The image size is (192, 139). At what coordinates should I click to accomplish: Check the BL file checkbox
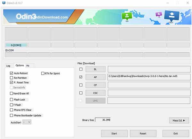(81, 69)
